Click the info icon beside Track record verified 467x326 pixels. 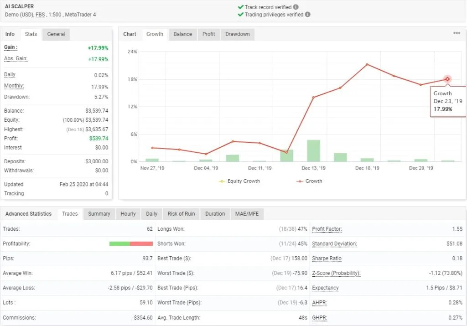(x=295, y=7)
